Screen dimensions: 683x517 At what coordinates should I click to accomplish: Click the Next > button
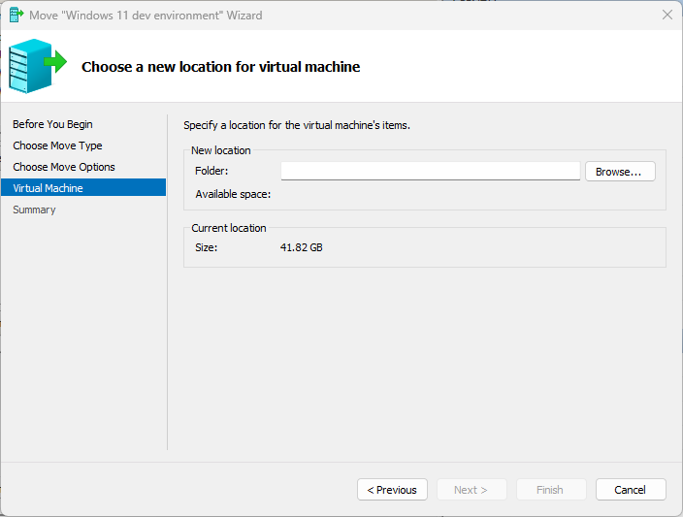[471, 490]
